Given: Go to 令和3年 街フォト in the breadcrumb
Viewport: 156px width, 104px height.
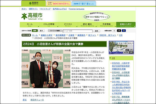Looking at the screenshot, I should (x=108, y=35).
